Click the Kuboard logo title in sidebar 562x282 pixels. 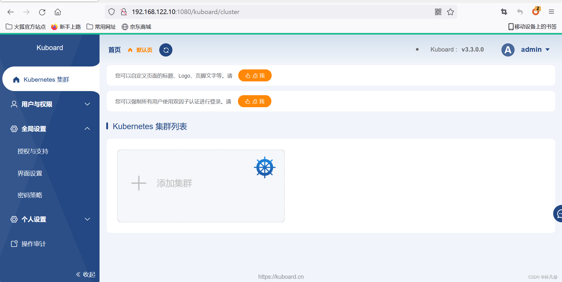tap(50, 48)
